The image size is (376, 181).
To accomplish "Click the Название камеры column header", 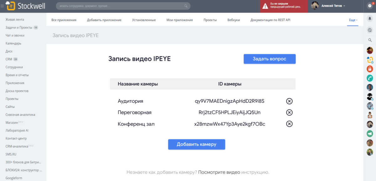I will (x=138, y=84).
